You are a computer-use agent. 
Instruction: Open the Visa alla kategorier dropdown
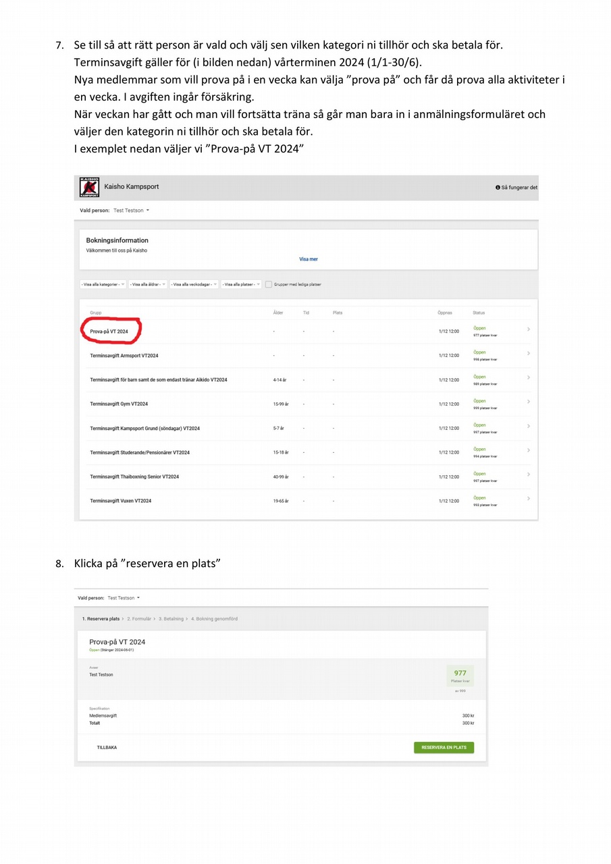[x=103, y=284]
